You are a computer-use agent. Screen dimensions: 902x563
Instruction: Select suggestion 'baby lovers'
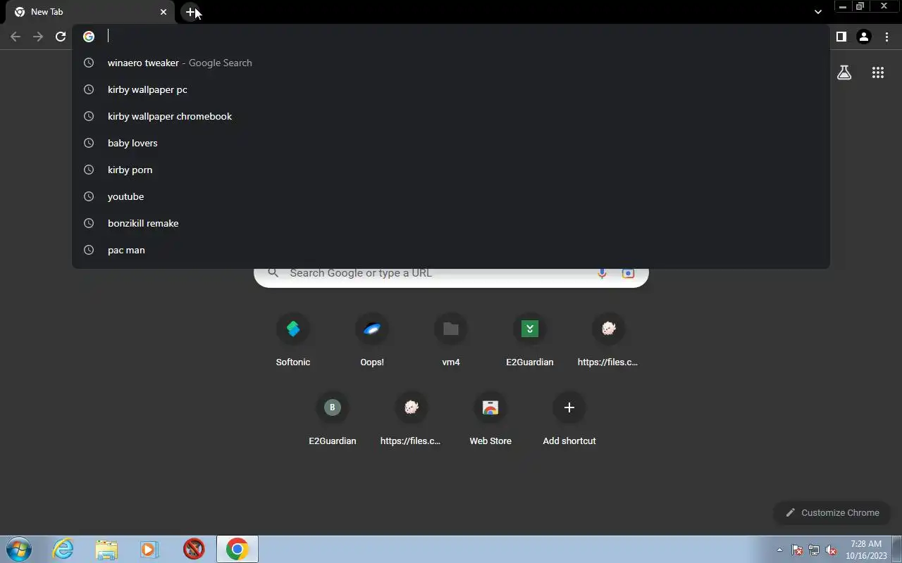[x=451, y=143]
